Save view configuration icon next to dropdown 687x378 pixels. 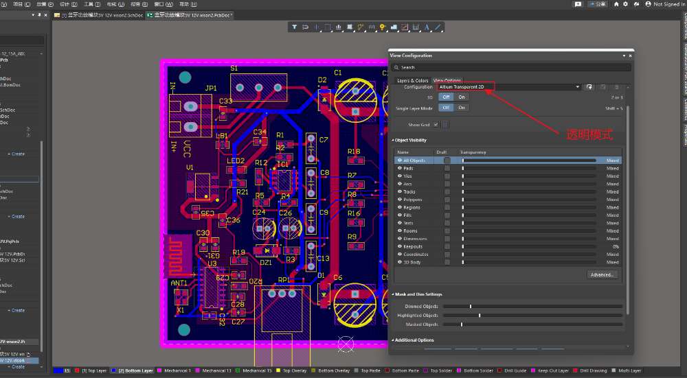click(589, 87)
